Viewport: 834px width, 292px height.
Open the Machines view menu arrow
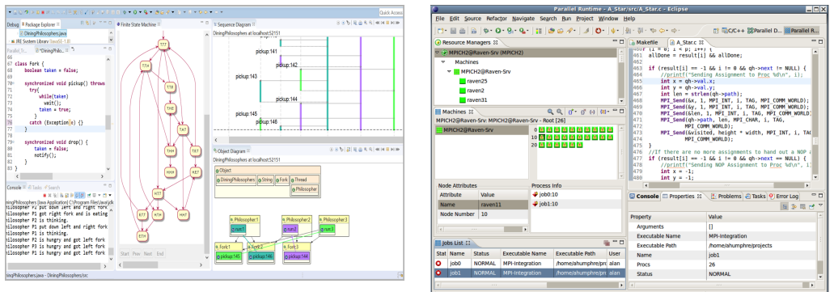click(x=608, y=112)
